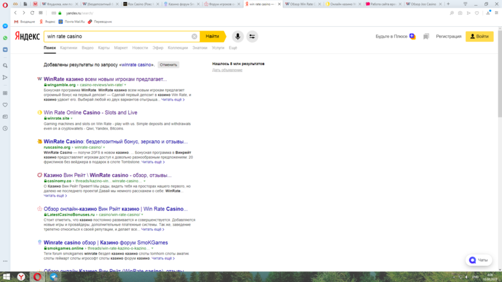Switch to the Rox Casino browser tab
This screenshot has height=282, width=502.
(x=141, y=4)
